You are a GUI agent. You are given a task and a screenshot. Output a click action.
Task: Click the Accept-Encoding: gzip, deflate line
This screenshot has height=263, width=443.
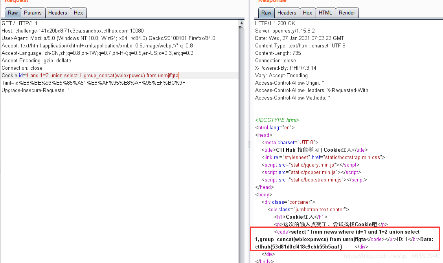click(x=36, y=60)
